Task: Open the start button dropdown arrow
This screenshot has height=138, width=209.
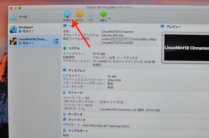Action: coord(109,18)
